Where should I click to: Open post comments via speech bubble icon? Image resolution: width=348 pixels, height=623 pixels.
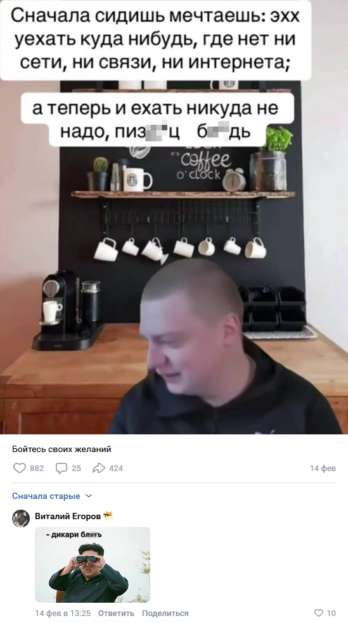coord(61,468)
